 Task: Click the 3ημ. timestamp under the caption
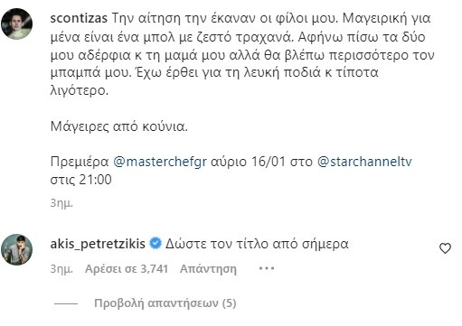(61, 203)
